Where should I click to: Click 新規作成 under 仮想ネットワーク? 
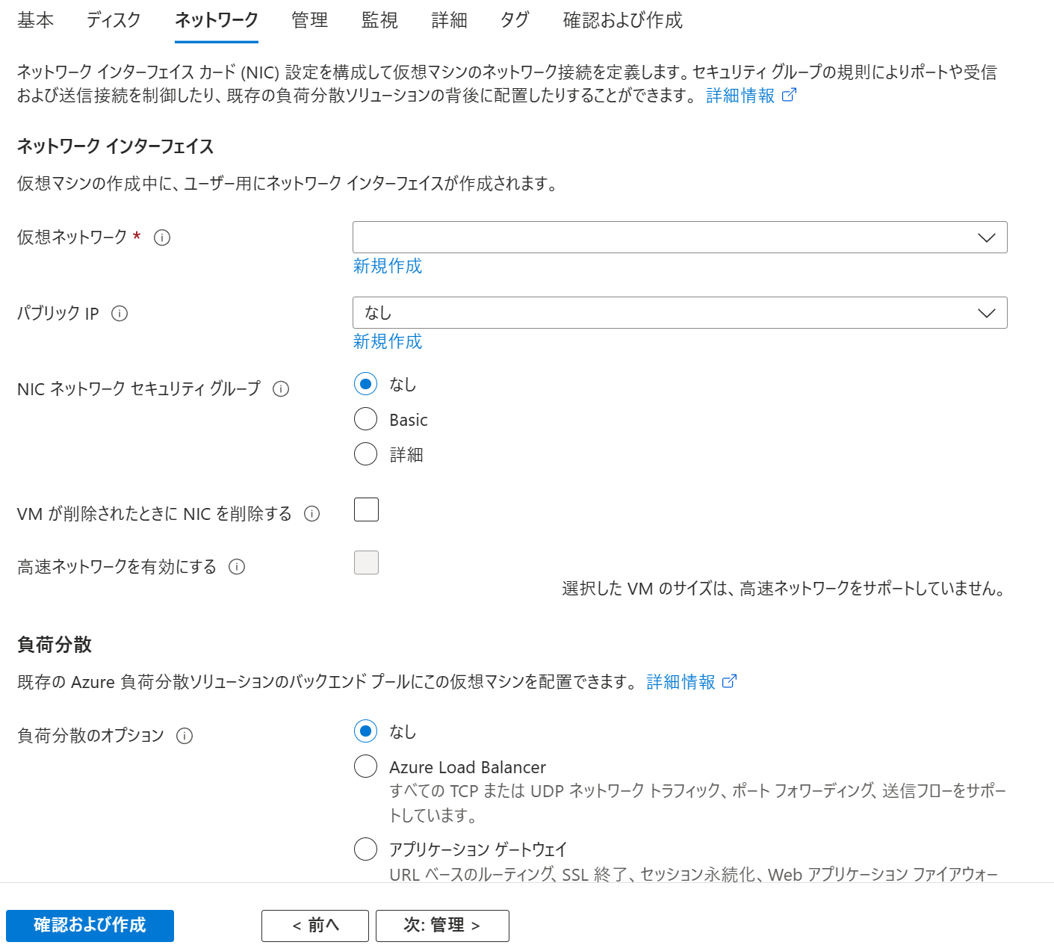coord(387,266)
